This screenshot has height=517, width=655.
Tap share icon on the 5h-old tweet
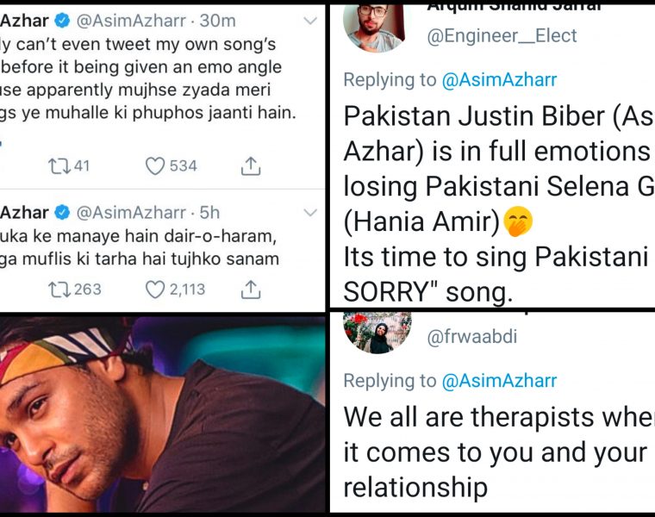[x=250, y=290]
